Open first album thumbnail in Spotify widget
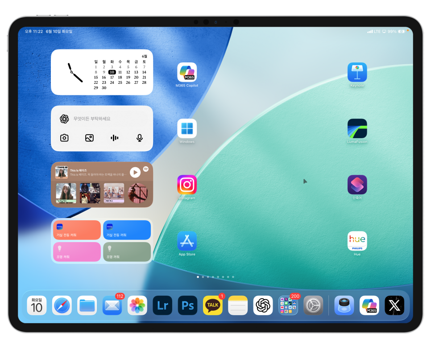Viewport: 431px width, 350px height. click(x=66, y=193)
